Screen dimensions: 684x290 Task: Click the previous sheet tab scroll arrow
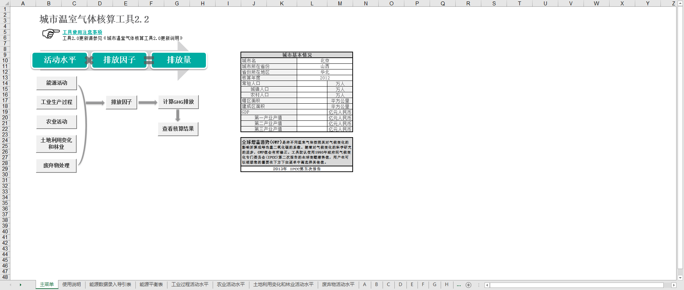pyautogui.click(x=11, y=285)
